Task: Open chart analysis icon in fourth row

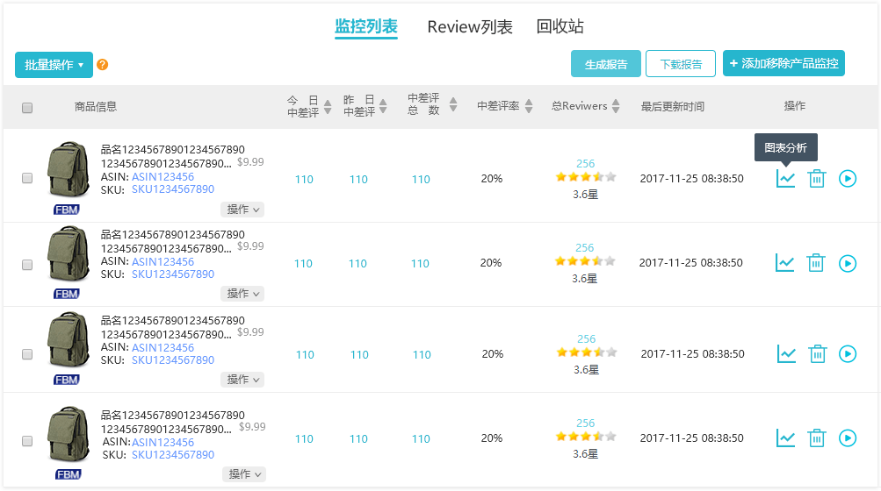Action: [x=785, y=438]
